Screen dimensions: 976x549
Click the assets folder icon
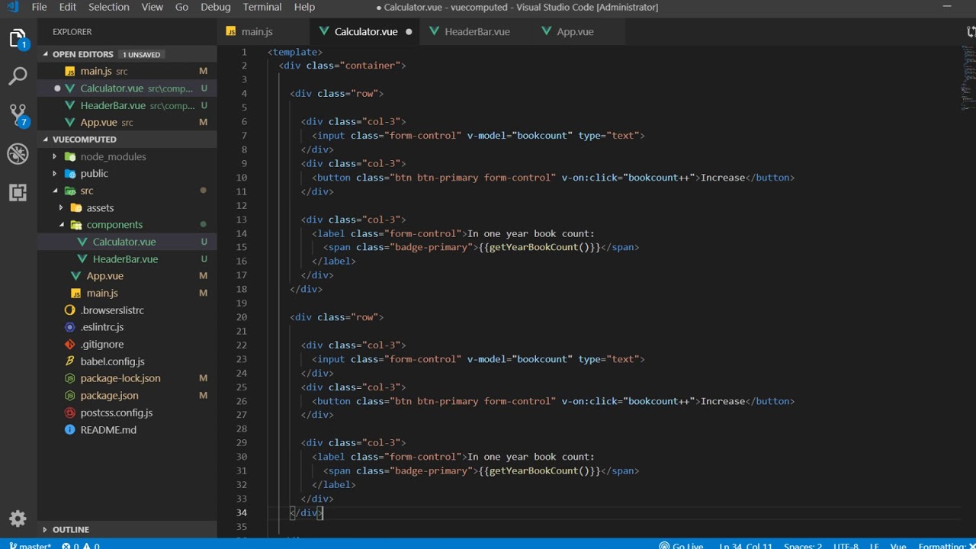click(x=76, y=207)
